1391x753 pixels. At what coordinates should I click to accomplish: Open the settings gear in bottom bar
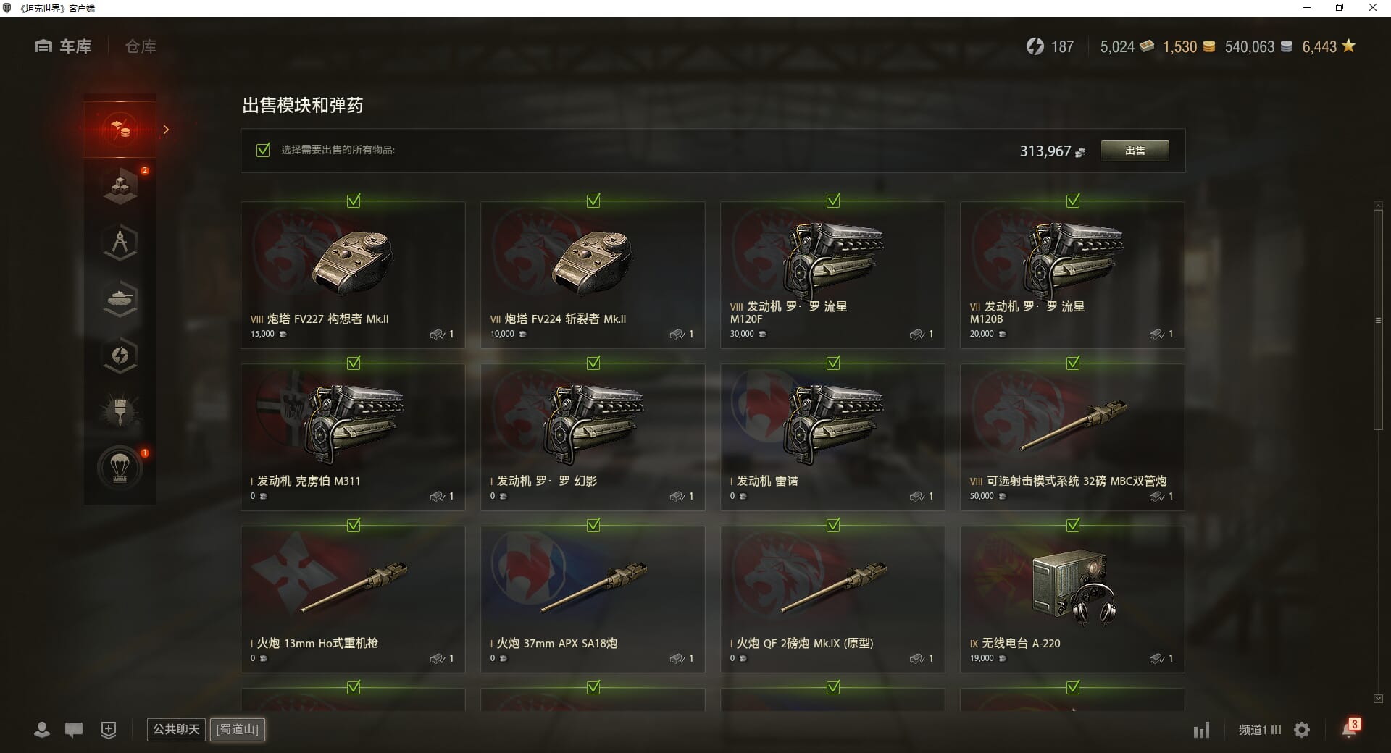coord(1302,730)
